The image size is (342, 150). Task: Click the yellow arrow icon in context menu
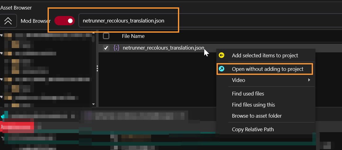(222, 55)
